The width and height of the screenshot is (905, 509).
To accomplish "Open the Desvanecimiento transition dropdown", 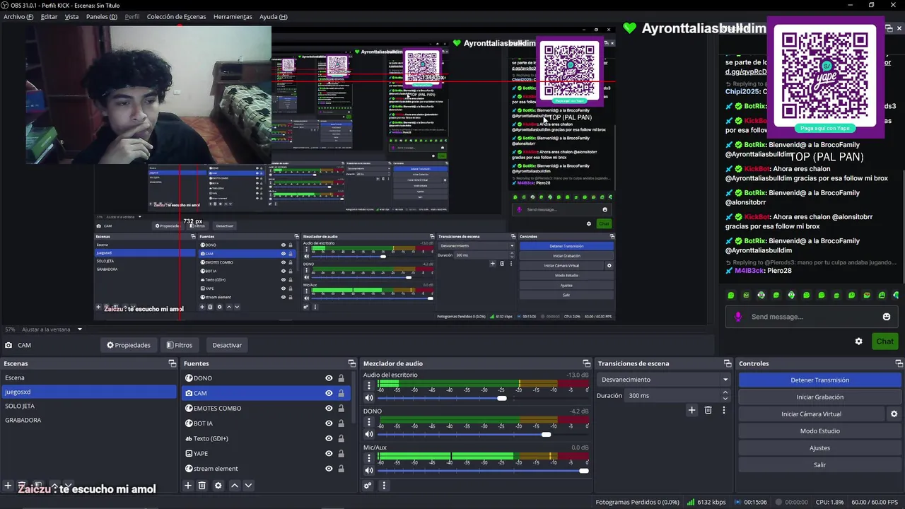I will 665,380.
